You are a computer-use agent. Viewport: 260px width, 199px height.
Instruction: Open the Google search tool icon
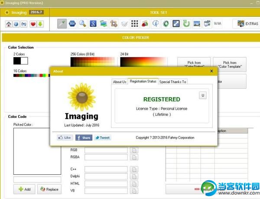point(93,24)
